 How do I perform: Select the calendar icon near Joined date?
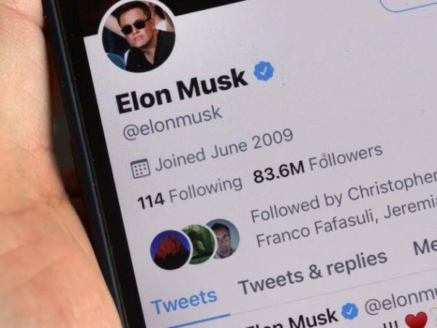(140, 169)
